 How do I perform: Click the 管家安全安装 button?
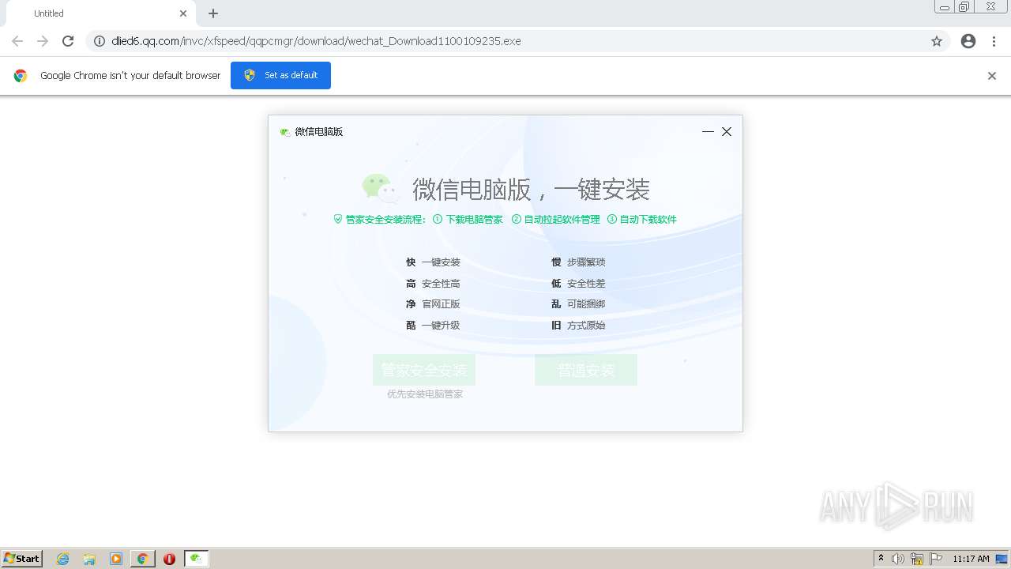click(424, 370)
